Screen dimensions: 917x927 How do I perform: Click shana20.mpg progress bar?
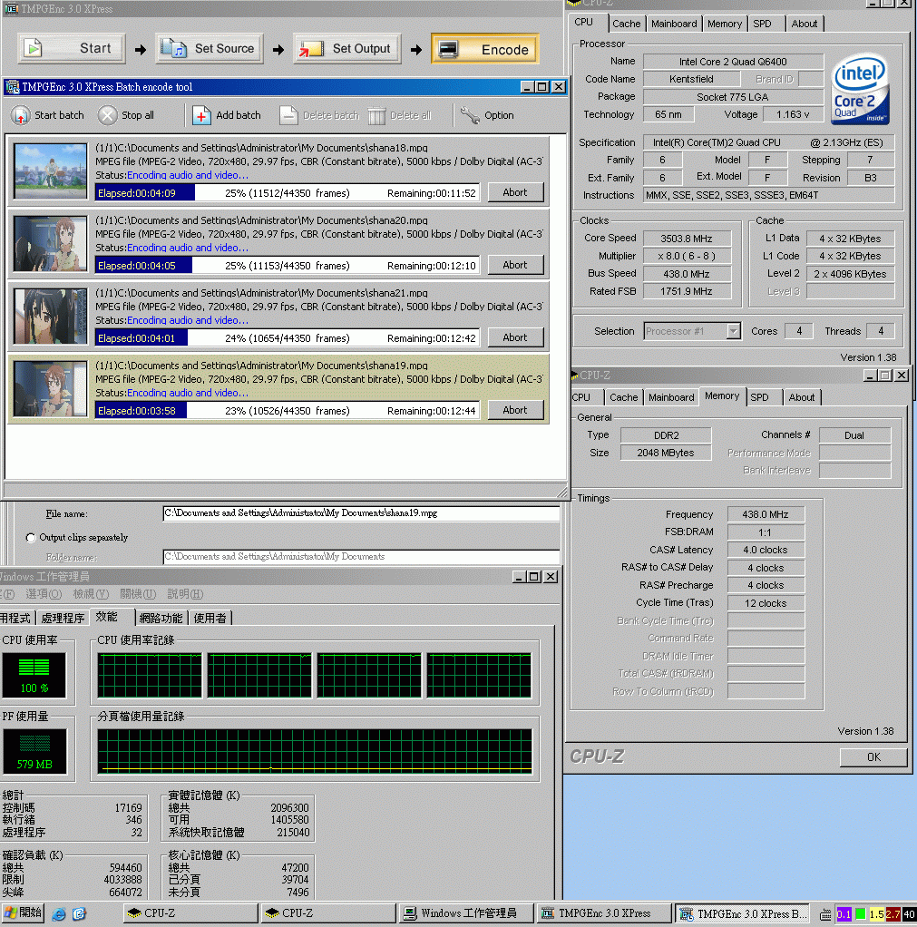coord(288,266)
